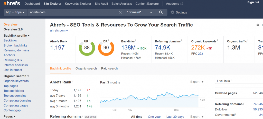Open Keywords Explorer in top navigation
Viewport: 263px width, 119px height.
78,4
